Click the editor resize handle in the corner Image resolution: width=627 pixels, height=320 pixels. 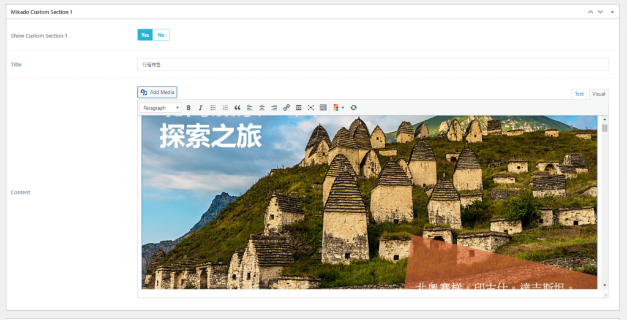(x=606, y=294)
